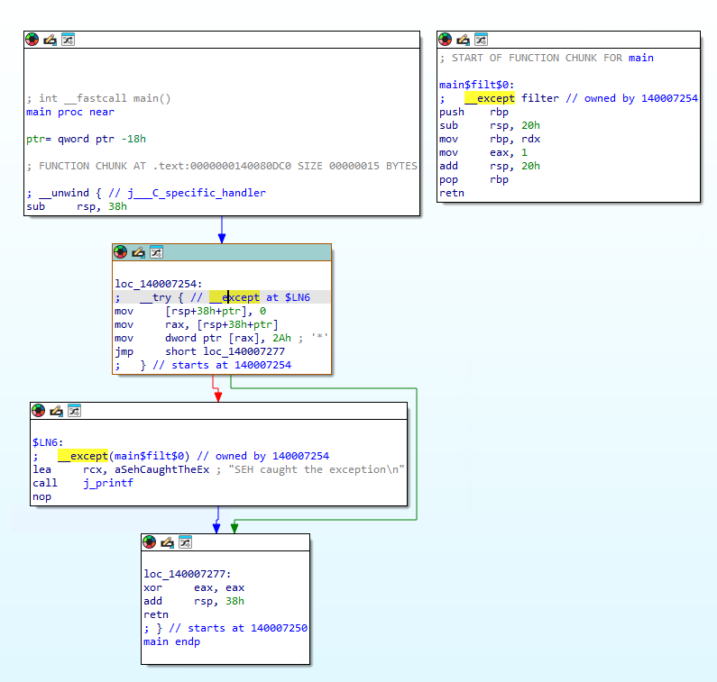
Task: Click the 'loc_140007277:' label
Action: point(188,574)
